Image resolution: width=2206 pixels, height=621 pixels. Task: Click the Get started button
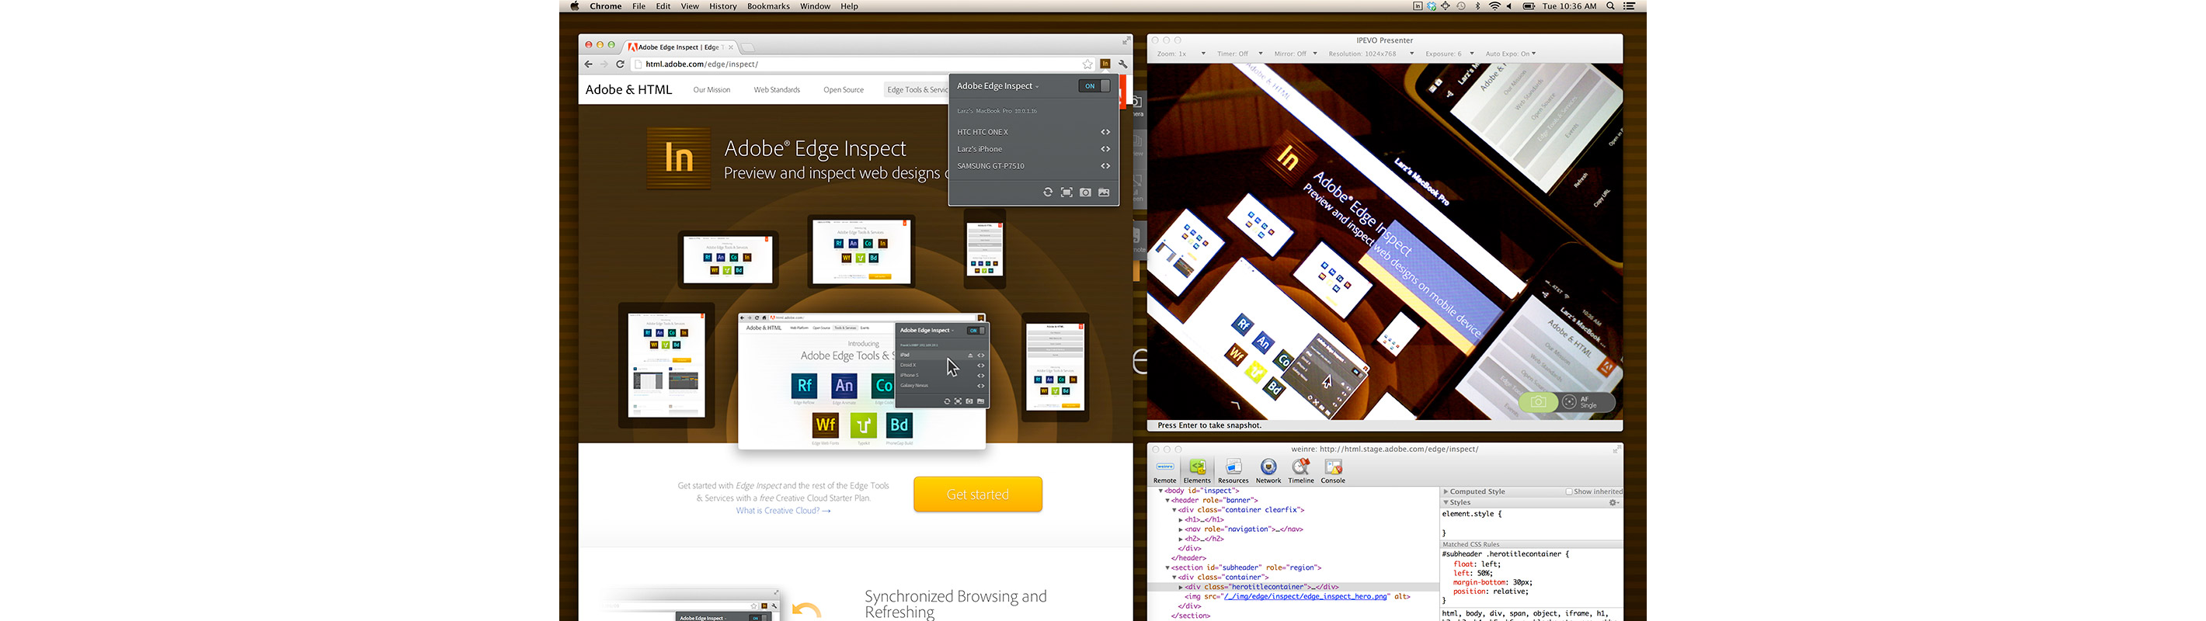coord(977,494)
